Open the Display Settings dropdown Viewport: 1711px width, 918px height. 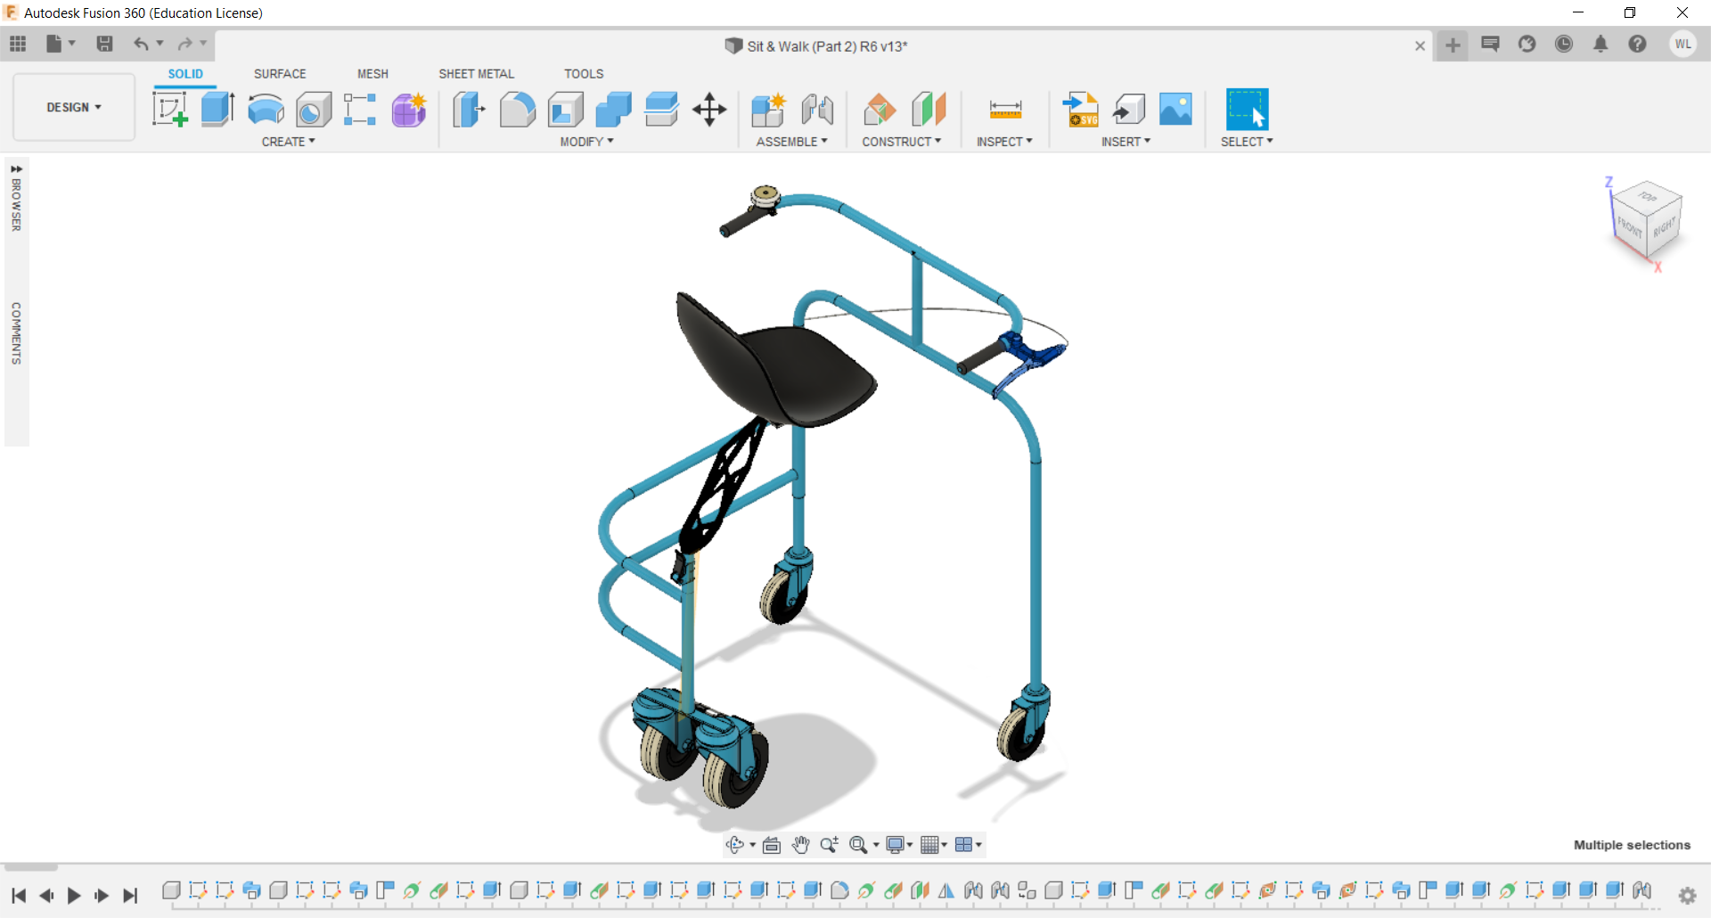click(x=898, y=845)
